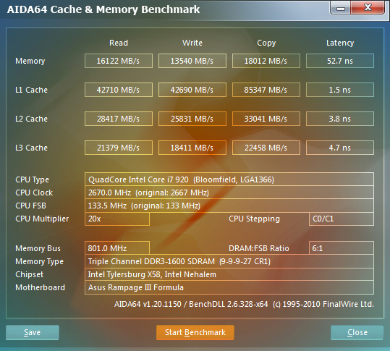Click the L1 Cache Copy 85347 MB/s box
Screen dimensions: 390x351
click(x=266, y=90)
